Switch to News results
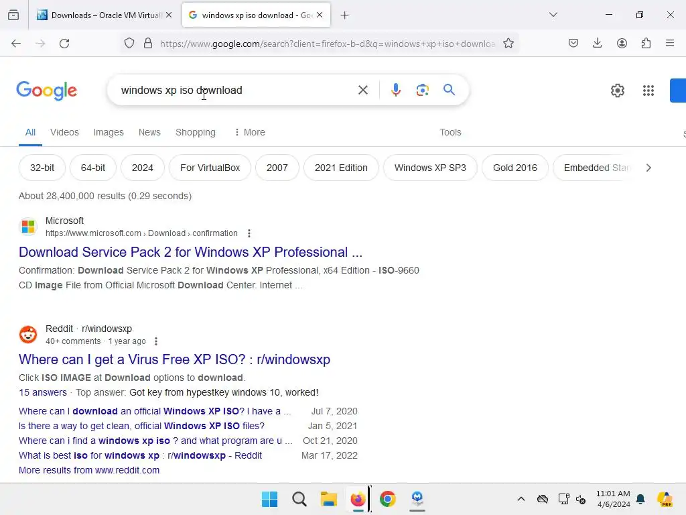The height and width of the screenshot is (515, 686). pyautogui.click(x=149, y=132)
